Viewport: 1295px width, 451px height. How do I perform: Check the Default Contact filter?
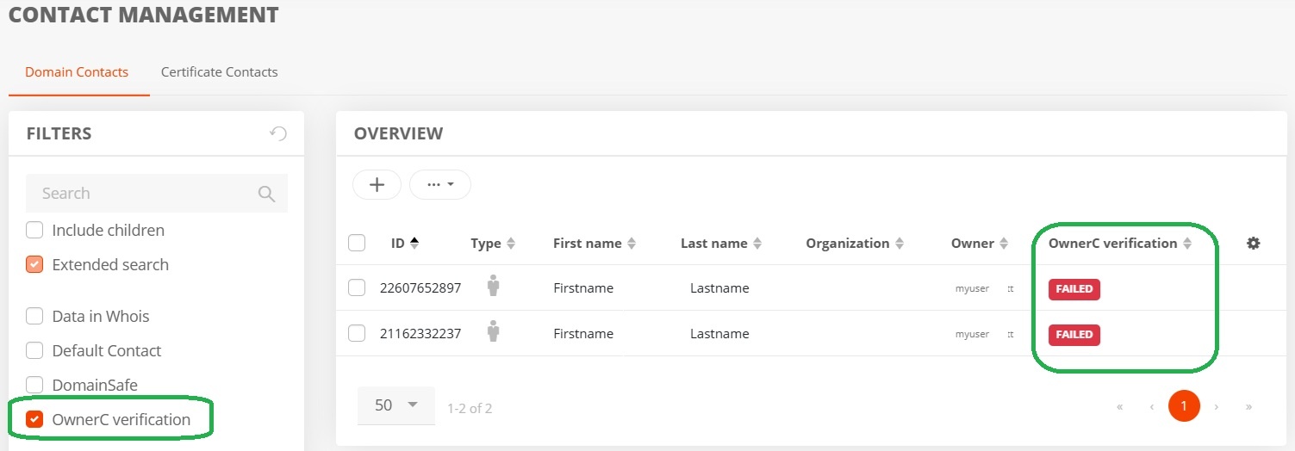pos(34,350)
